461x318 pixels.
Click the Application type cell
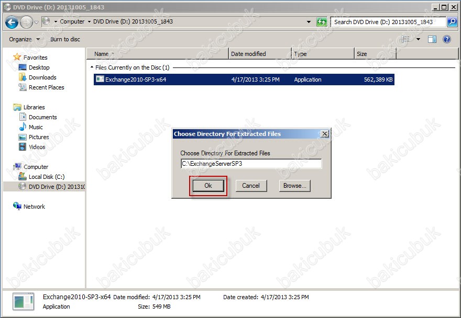pyautogui.click(x=308, y=79)
